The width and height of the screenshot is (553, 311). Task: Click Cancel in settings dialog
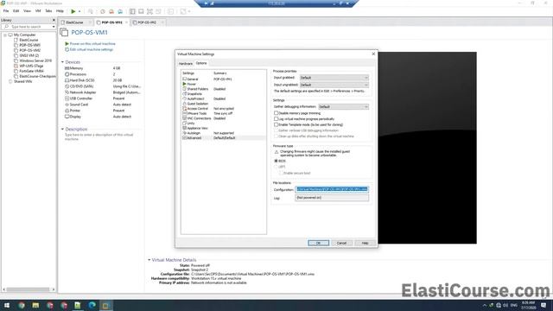[x=341, y=243]
